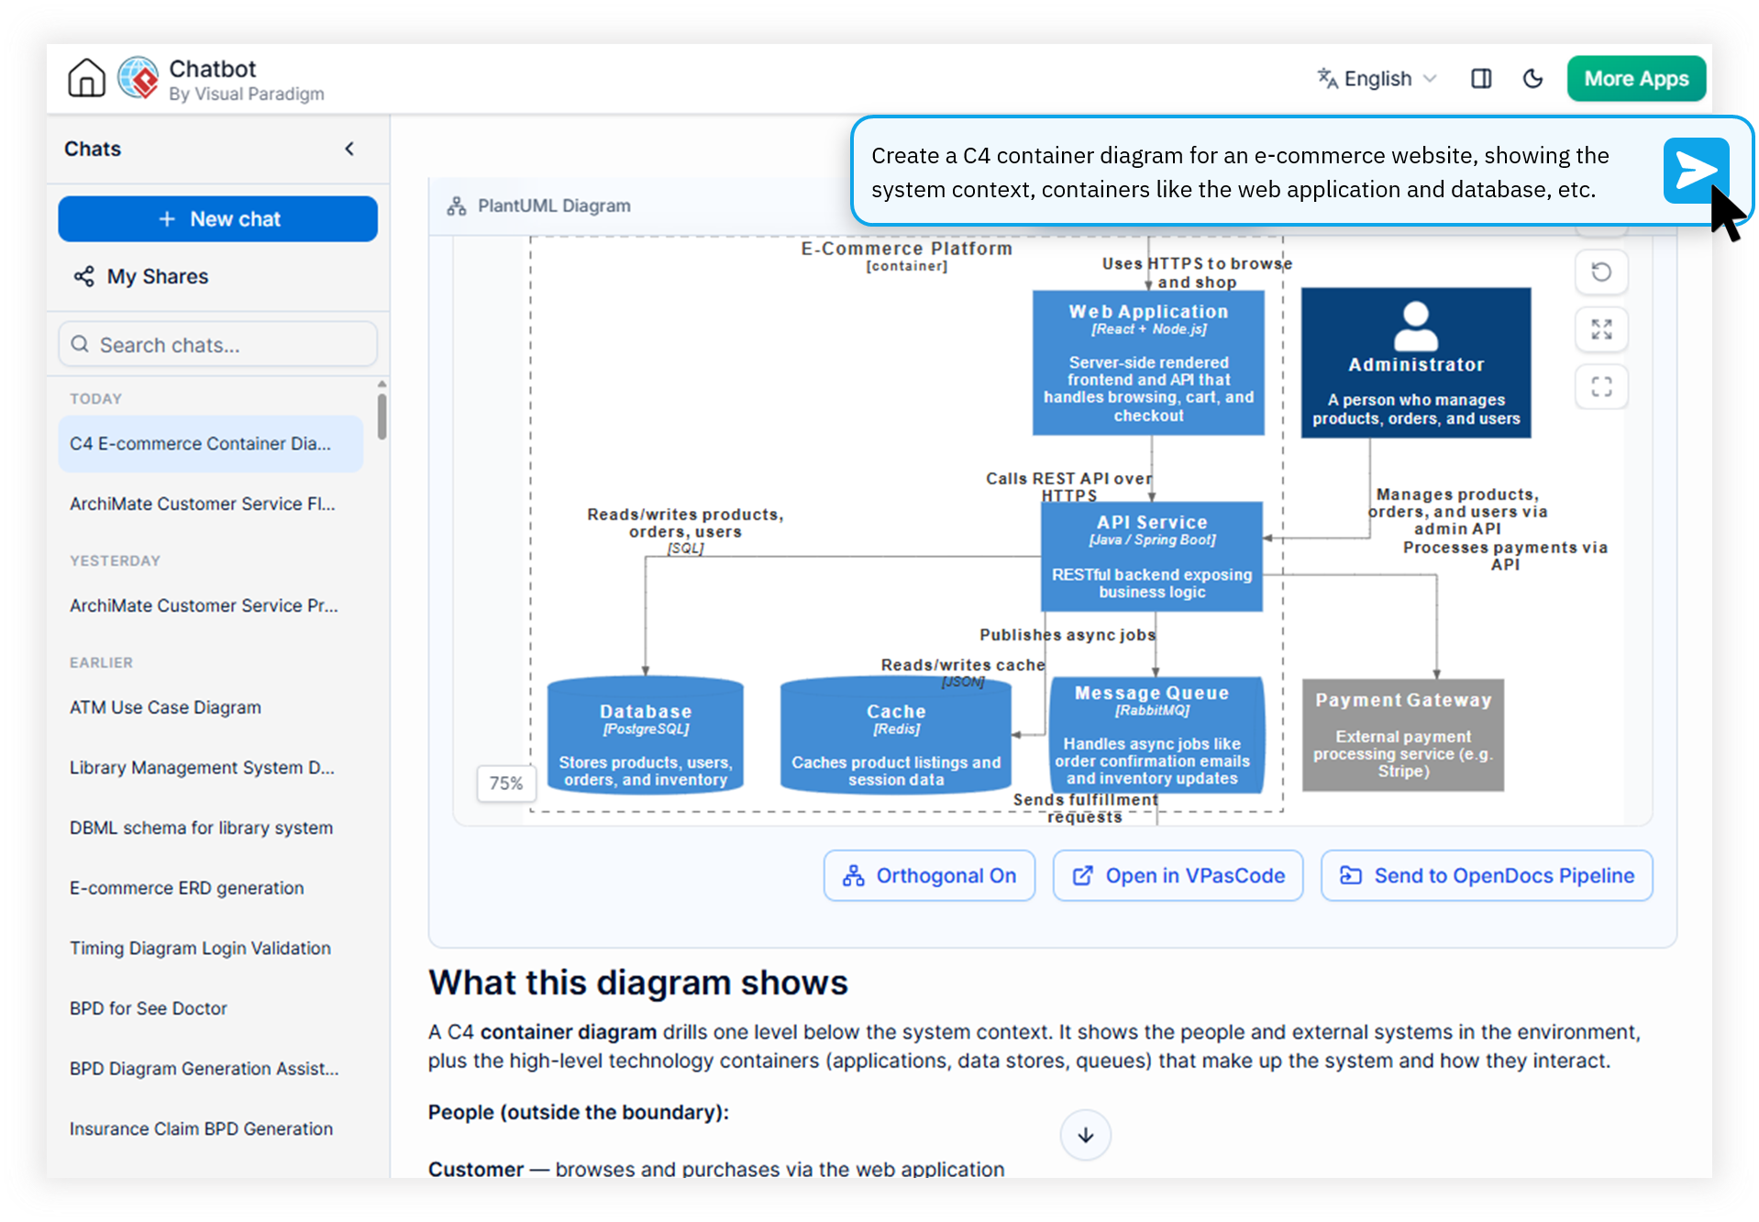Click the 'Publishes async jobs' connector label
1759x1222 pixels.
[1068, 635]
